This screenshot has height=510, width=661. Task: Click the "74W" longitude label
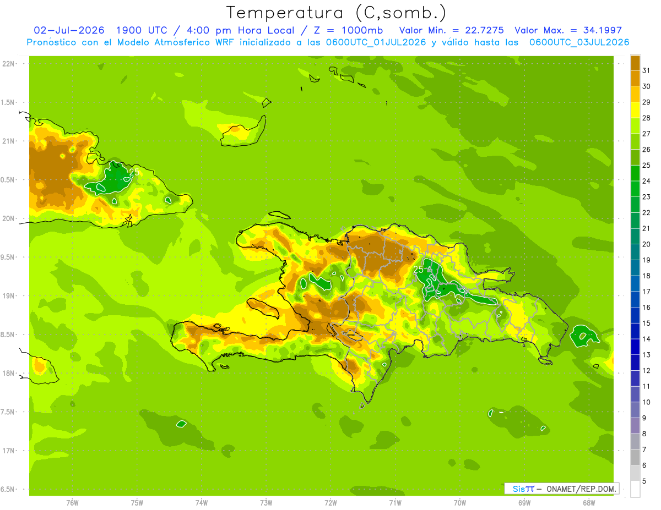pos(202,503)
